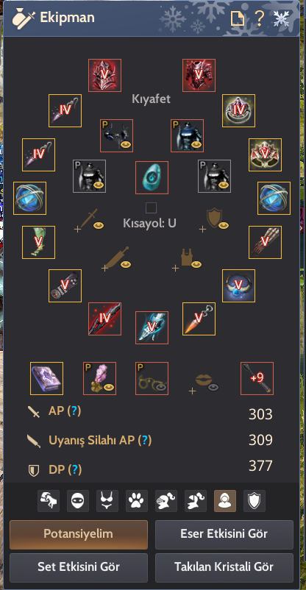Click the help marker next to DP
Screen dimensions: 306x590
[74, 469]
